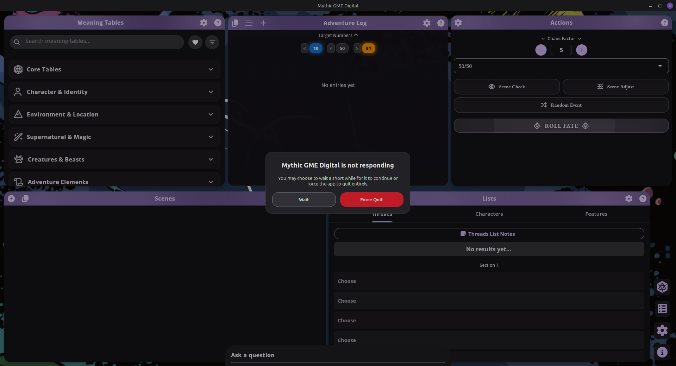This screenshot has width=676, height=366.
Task: Click the Force Quit button
Action: pos(371,200)
